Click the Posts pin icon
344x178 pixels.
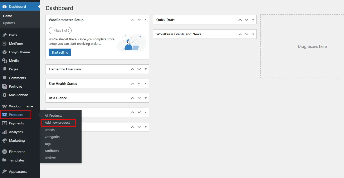[5, 35]
